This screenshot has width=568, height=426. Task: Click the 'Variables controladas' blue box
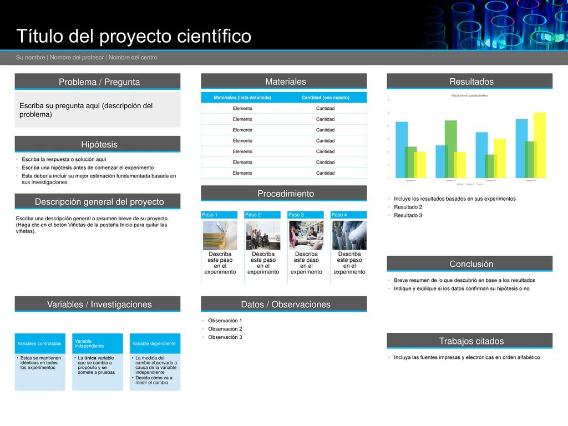40,343
